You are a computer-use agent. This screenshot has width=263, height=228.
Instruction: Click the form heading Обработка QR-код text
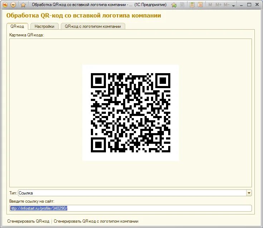tap(84, 15)
